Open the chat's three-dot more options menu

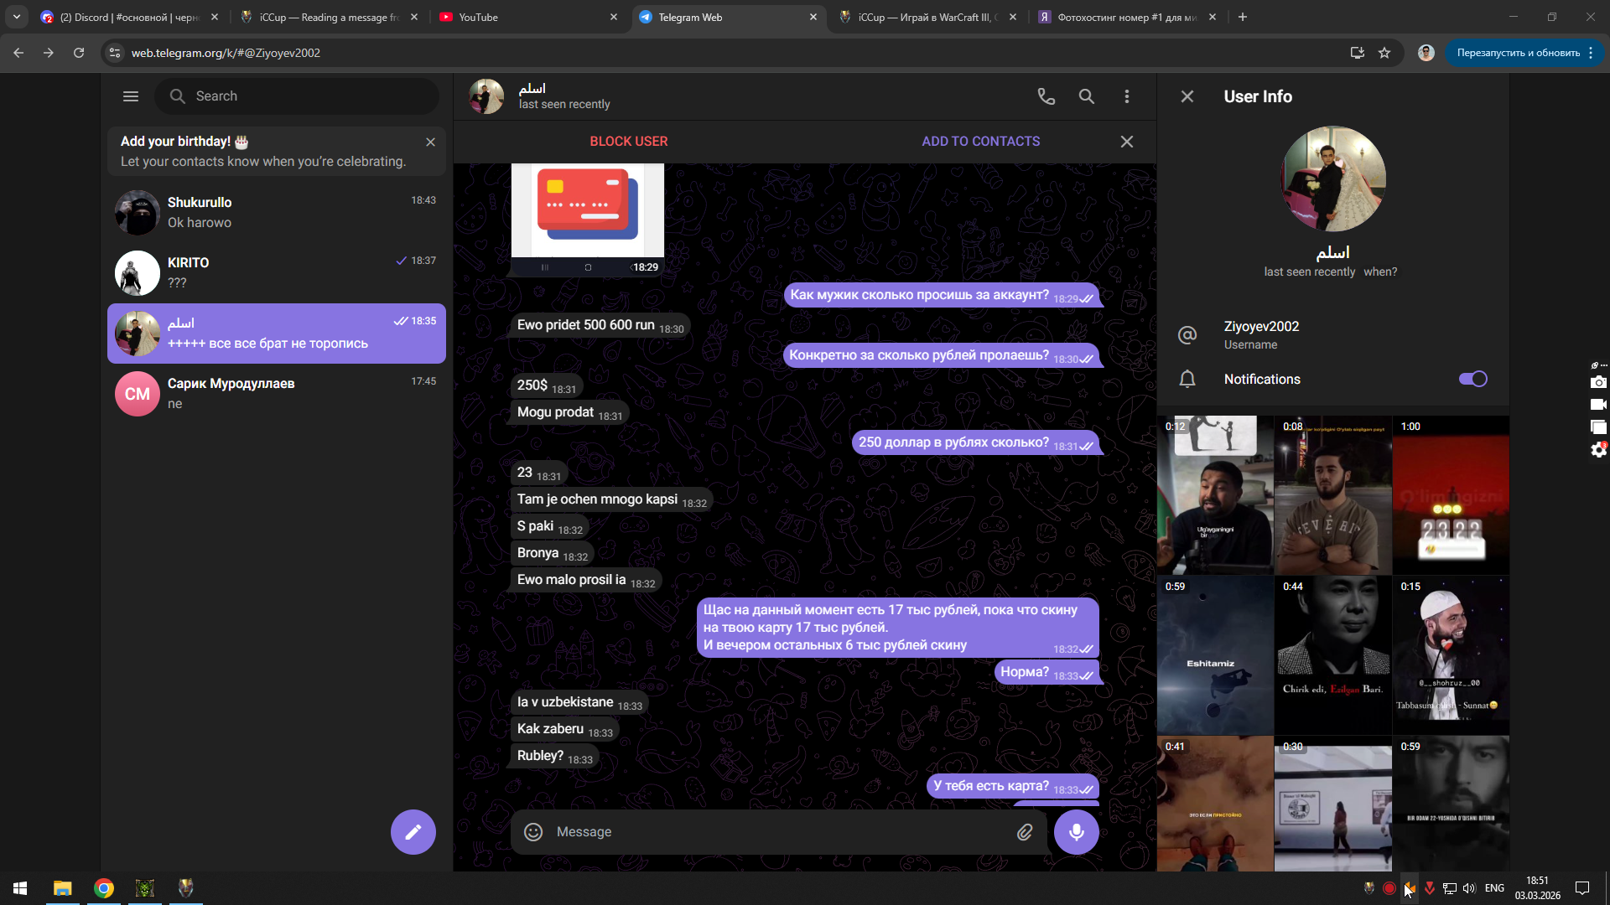click(1126, 96)
